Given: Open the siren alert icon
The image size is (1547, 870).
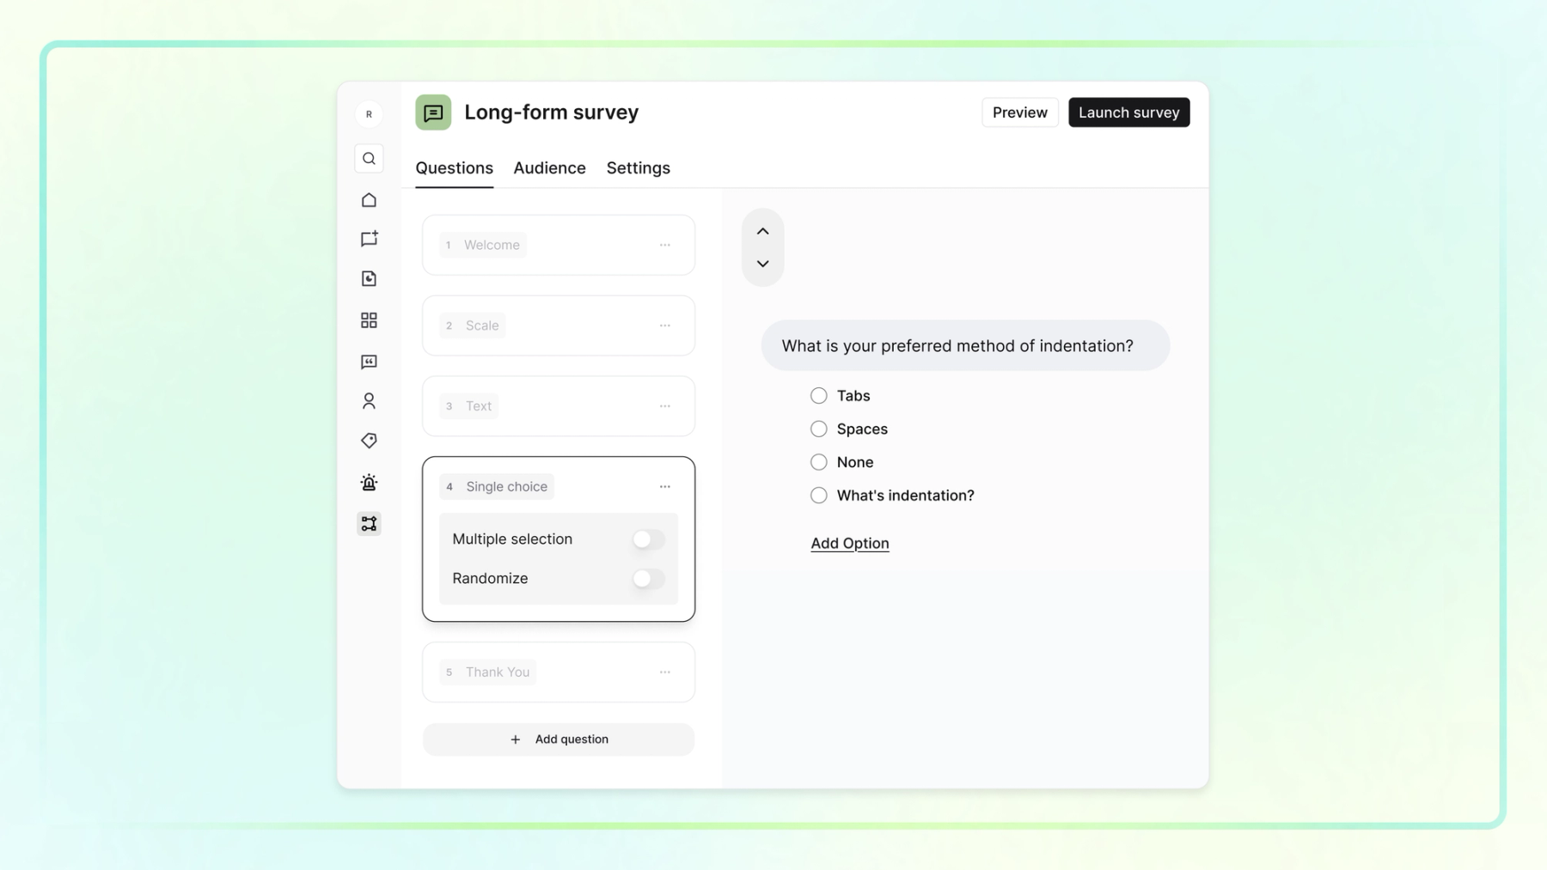Looking at the screenshot, I should tap(369, 482).
